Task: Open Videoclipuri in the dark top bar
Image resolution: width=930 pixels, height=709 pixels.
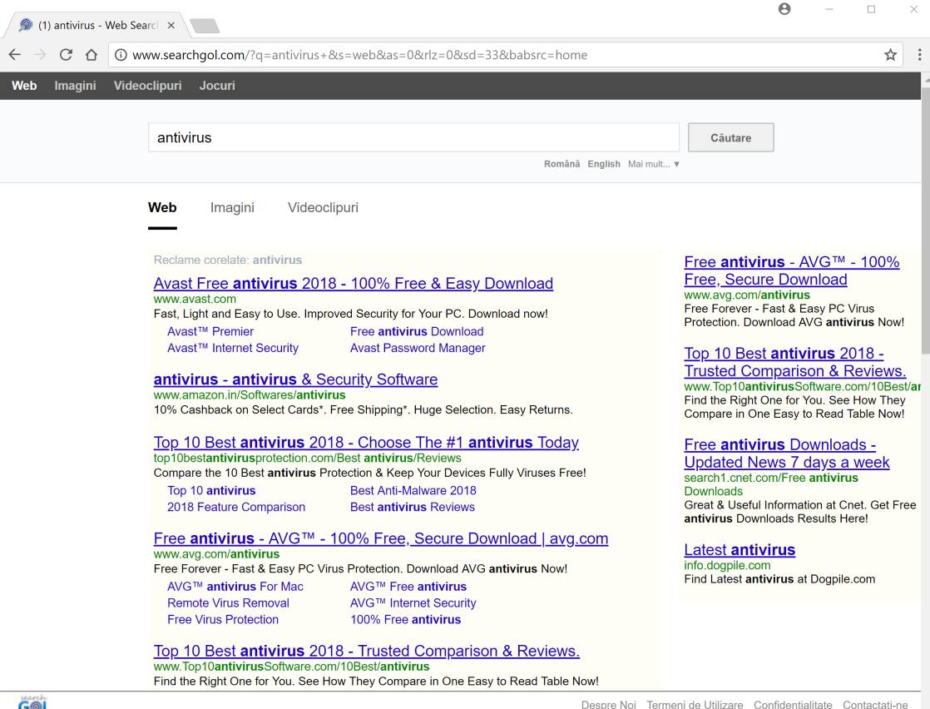Action: [x=148, y=86]
